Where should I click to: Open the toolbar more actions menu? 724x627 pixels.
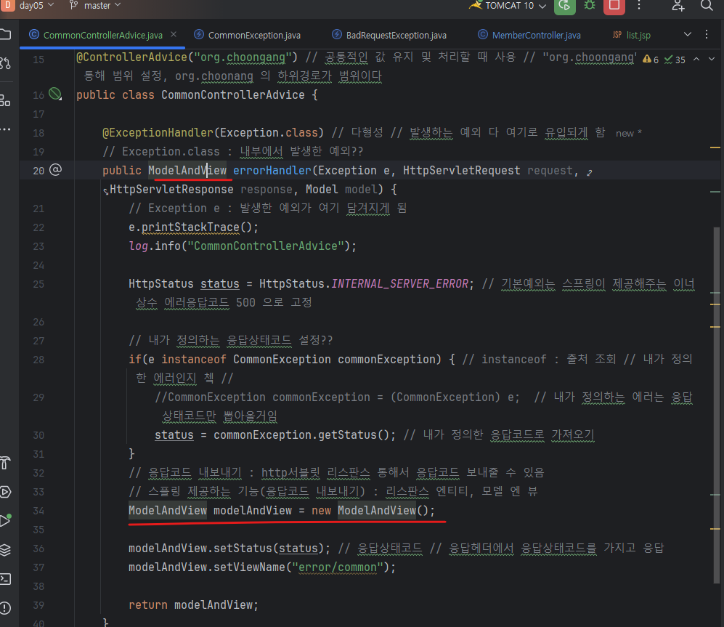639,6
